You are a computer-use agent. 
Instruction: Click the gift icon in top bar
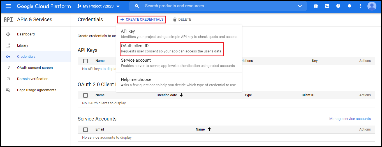[316, 6]
